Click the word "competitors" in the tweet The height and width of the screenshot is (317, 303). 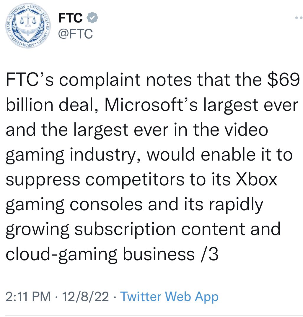pyautogui.click(x=135, y=180)
